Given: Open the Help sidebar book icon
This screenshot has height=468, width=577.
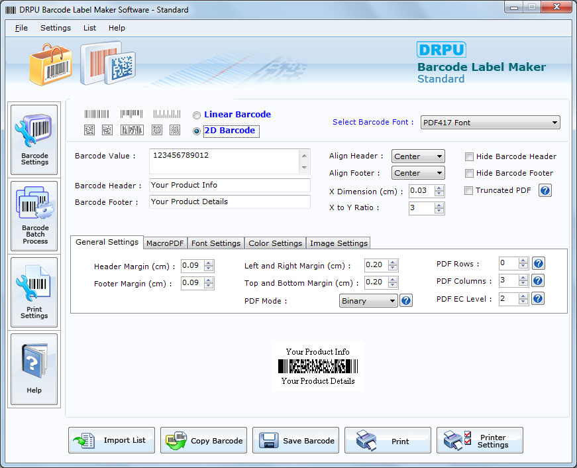Looking at the screenshot, I should [x=34, y=361].
